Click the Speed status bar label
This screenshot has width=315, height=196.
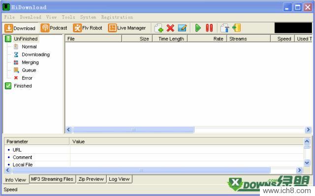tap(10, 190)
